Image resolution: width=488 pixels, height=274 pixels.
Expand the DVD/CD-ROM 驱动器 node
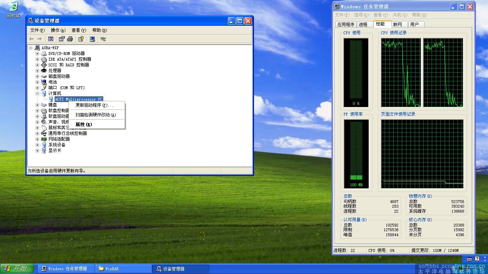(x=37, y=54)
